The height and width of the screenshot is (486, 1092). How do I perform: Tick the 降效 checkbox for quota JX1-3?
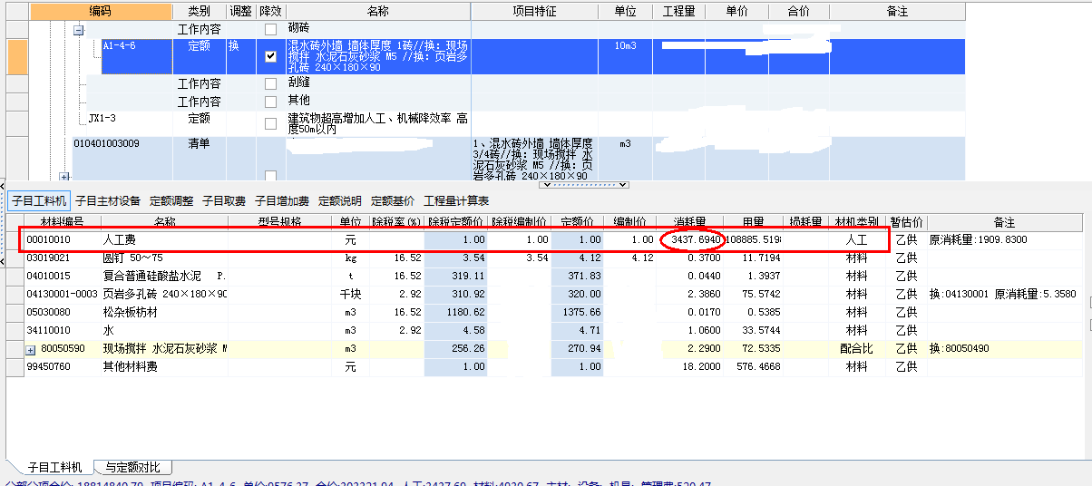click(270, 124)
